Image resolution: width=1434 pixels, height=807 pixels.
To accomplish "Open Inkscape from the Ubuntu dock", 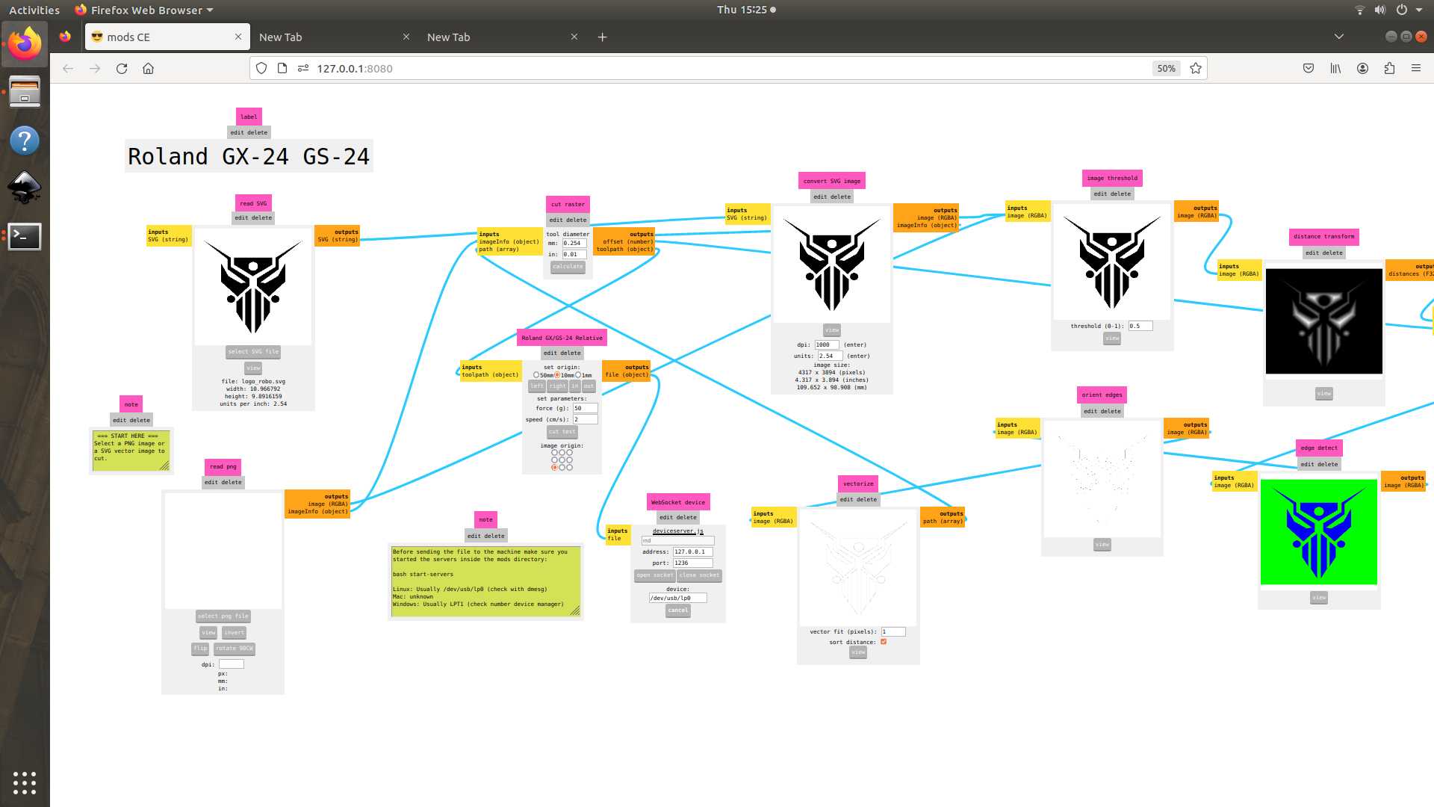I will (25, 188).
